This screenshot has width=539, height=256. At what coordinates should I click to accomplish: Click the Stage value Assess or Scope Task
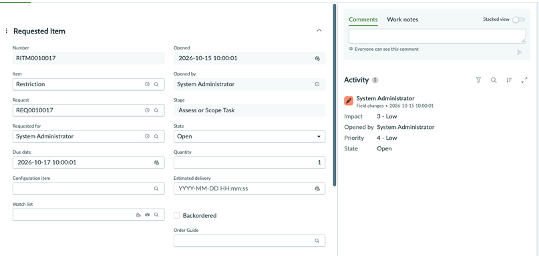click(206, 110)
